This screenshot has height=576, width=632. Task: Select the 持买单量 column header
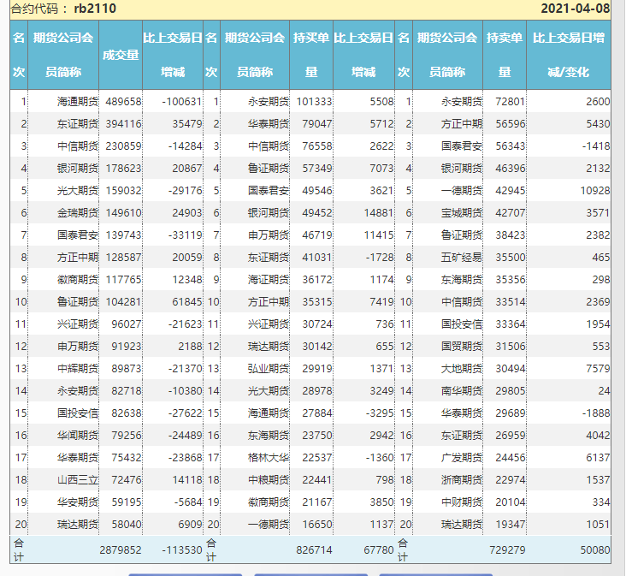point(311,55)
